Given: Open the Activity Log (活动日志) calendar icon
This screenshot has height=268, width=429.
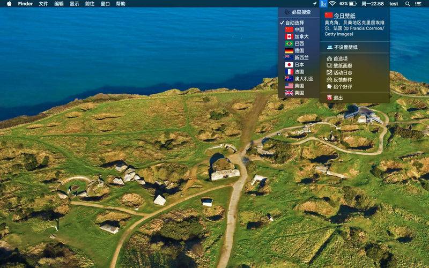Looking at the screenshot, I should point(329,72).
